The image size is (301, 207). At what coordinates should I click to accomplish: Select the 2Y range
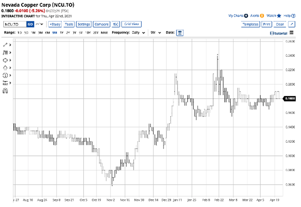68,33
